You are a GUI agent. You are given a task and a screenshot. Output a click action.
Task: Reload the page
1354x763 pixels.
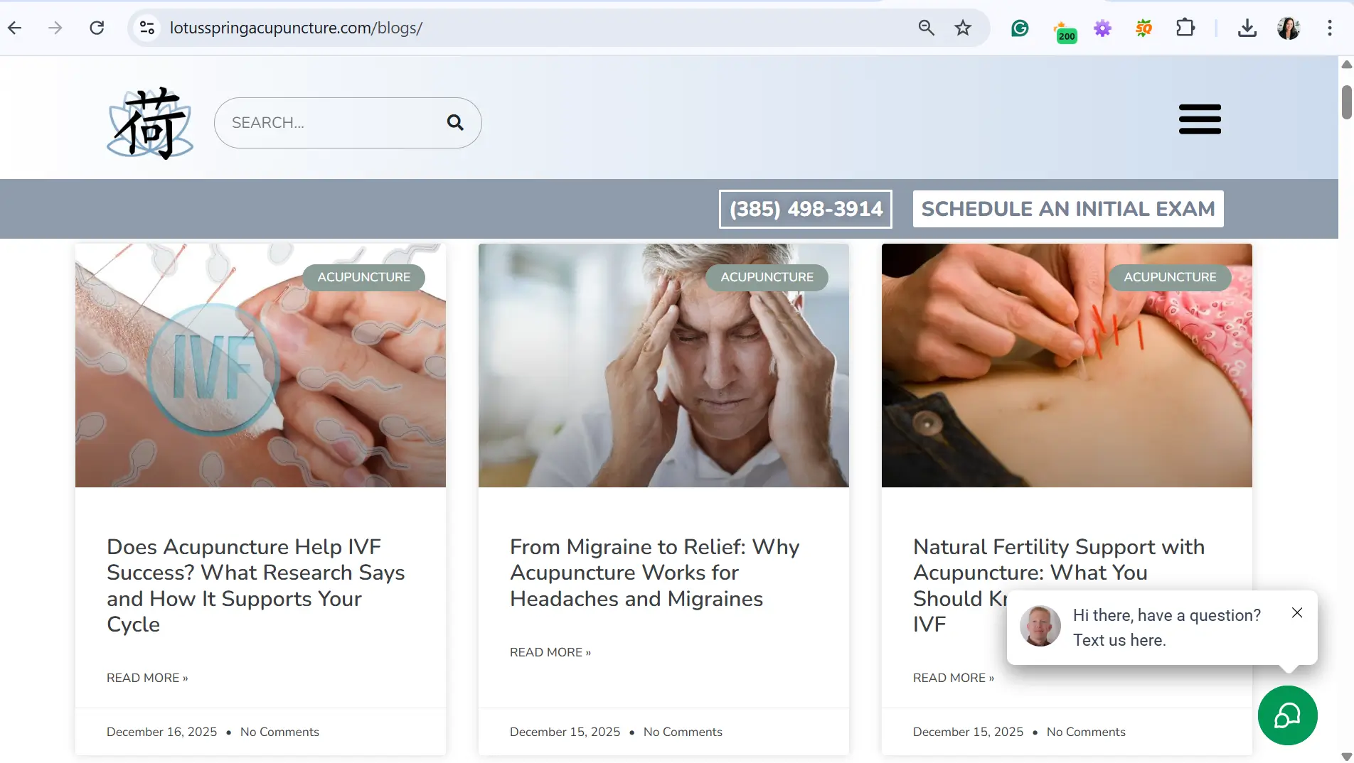click(97, 28)
